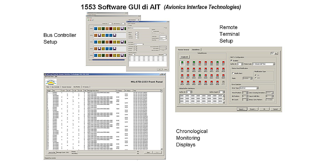
Task: Select the MODE subaddress icon
Action: click(x=182, y=63)
